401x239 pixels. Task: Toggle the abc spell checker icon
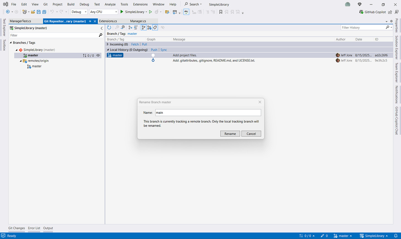186,12
